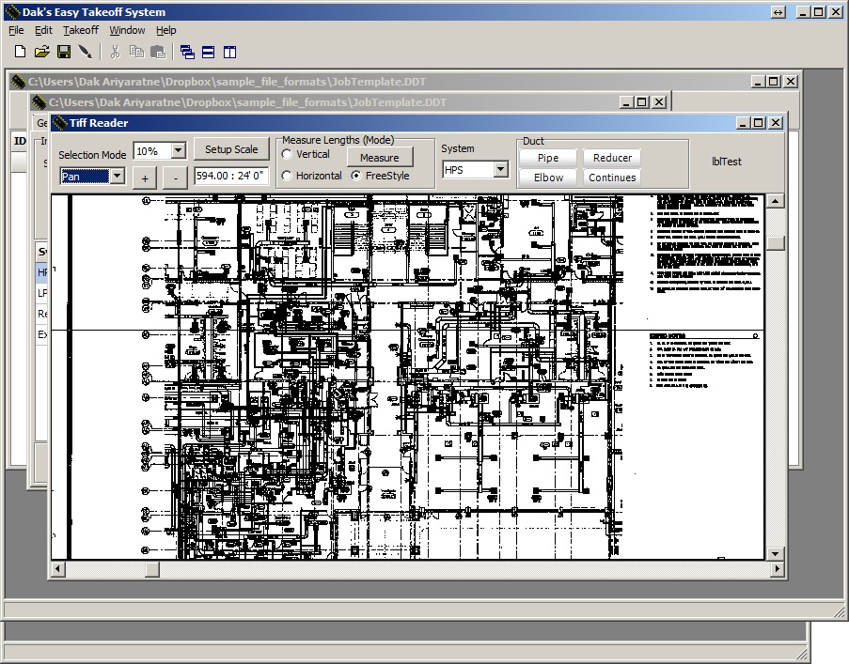Open the Window menu
The width and height of the screenshot is (849, 664).
(x=127, y=30)
